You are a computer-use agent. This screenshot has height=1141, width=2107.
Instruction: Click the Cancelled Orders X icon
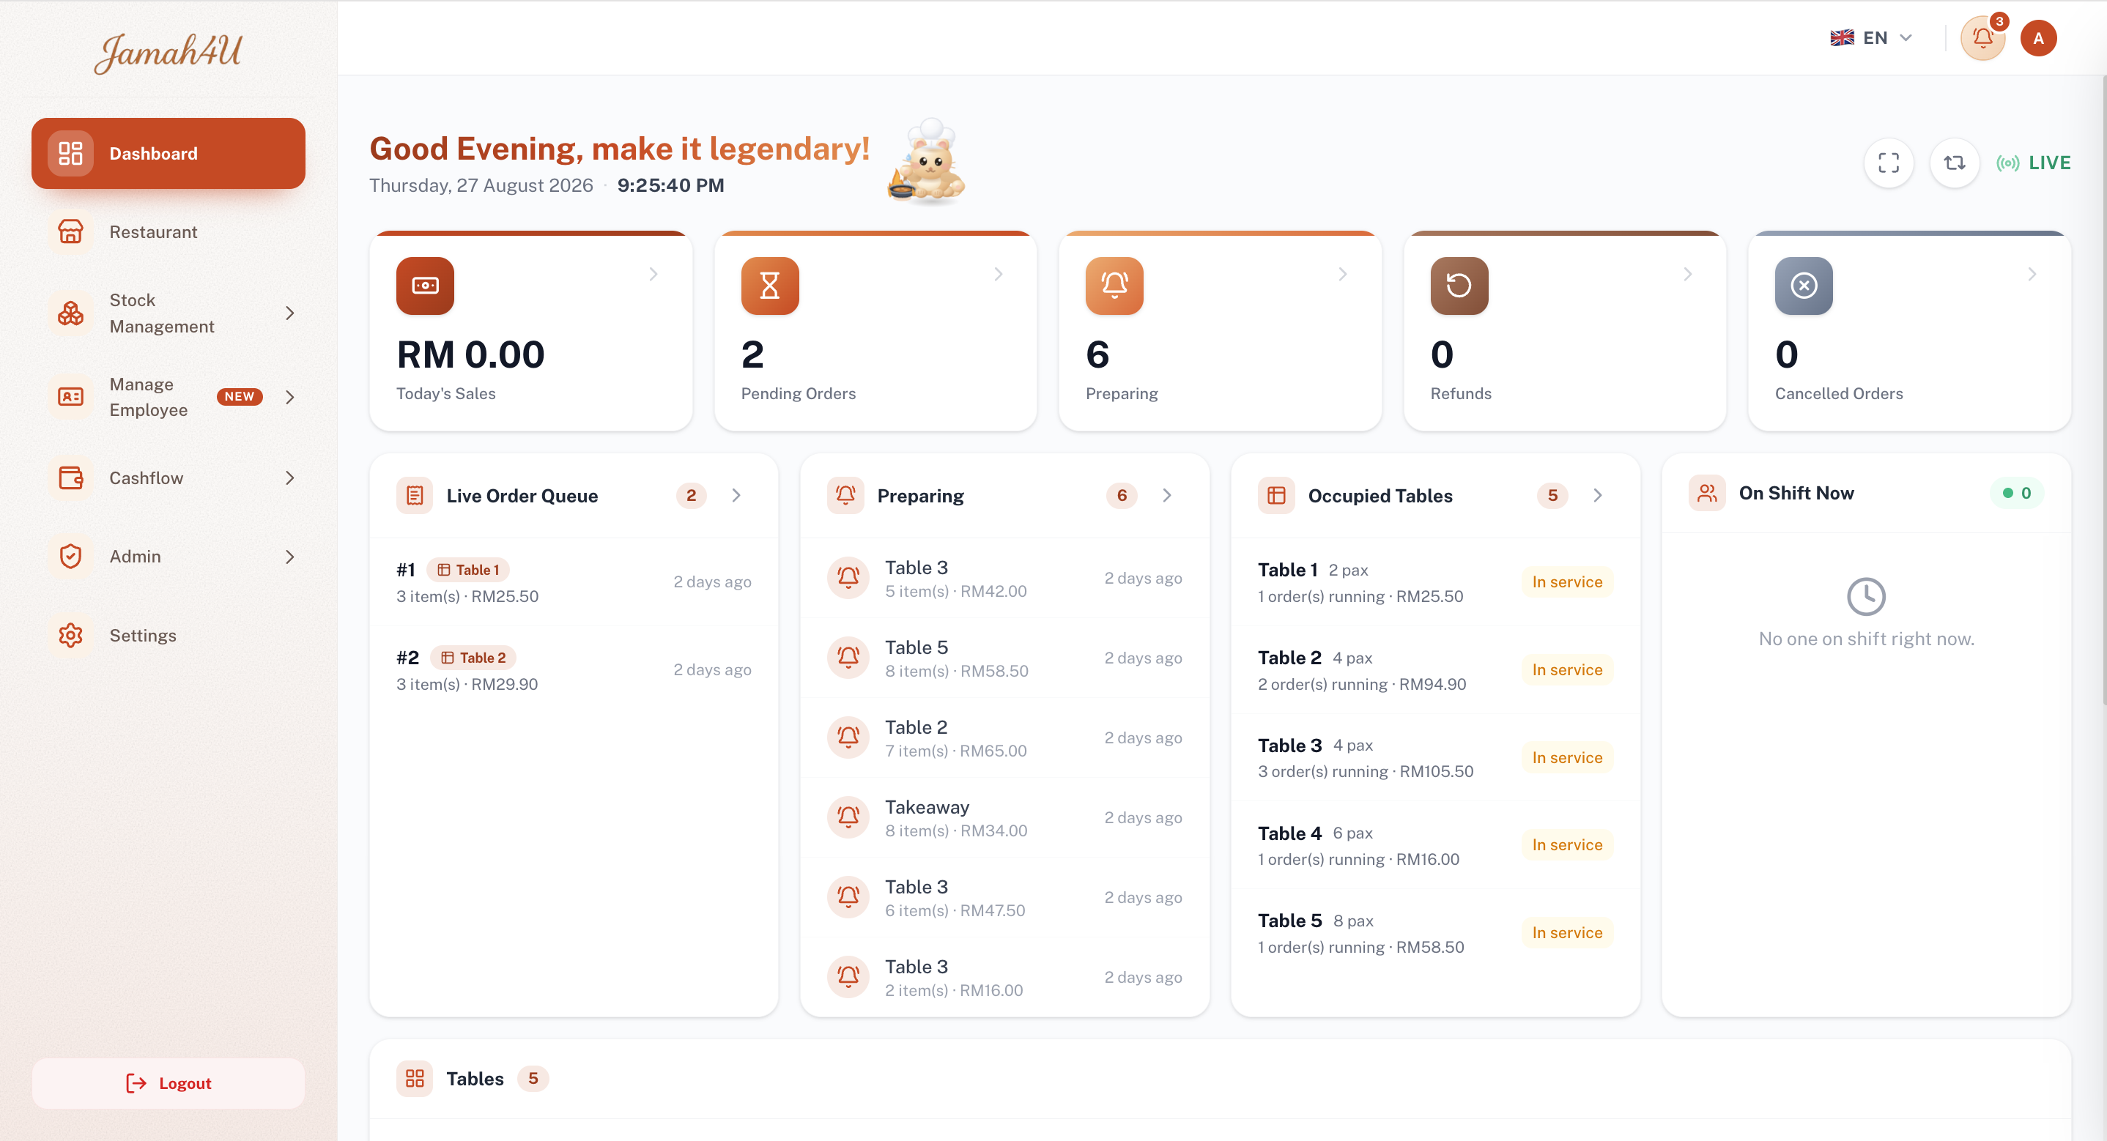coord(1804,286)
